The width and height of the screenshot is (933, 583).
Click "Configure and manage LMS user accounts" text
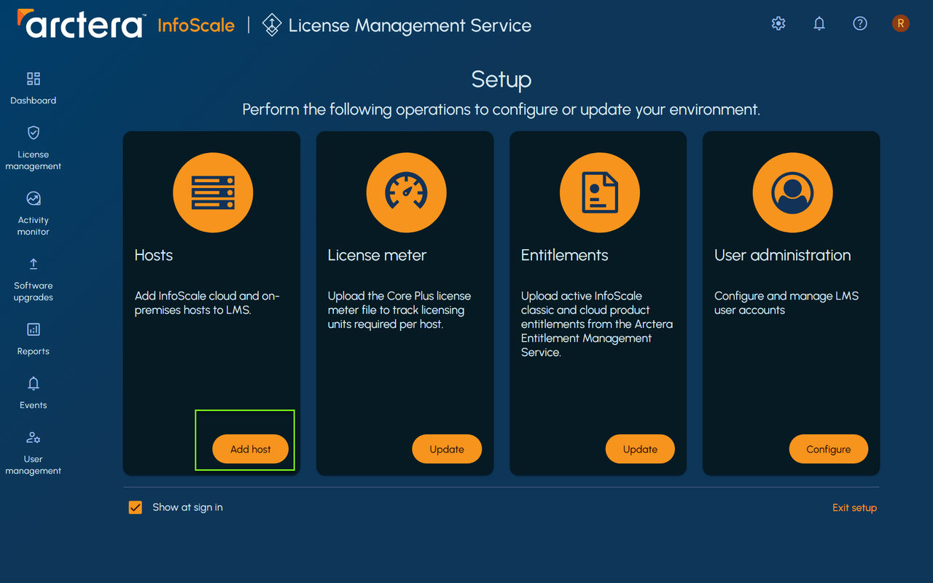pyautogui.click(x=786, y=303)
